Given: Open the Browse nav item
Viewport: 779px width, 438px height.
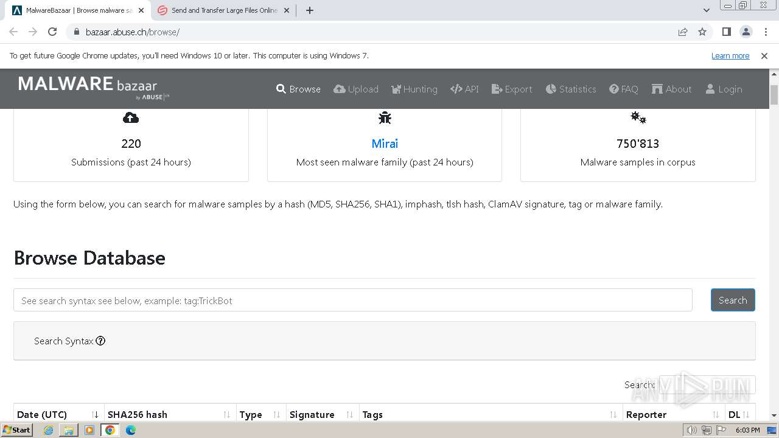Looking at the screenshot, I should 298,89.
